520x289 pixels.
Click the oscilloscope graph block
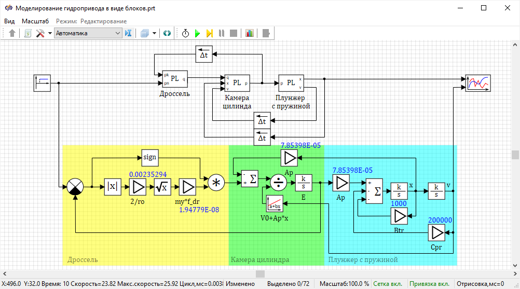pyautogui.click(x=478, y=83)
